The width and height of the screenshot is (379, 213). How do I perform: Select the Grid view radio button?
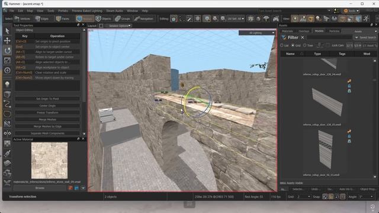click(293, 46)
